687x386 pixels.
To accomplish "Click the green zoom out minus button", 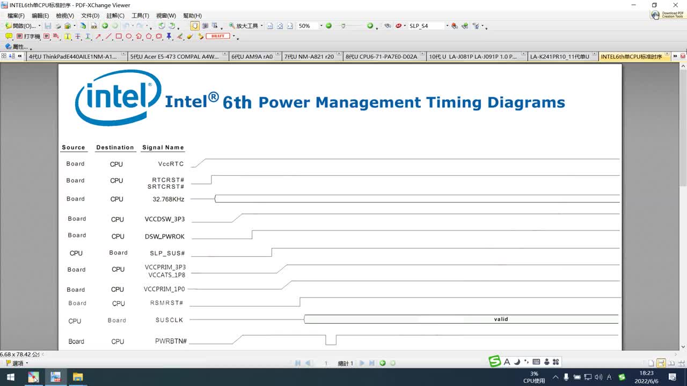I will 328,26.
